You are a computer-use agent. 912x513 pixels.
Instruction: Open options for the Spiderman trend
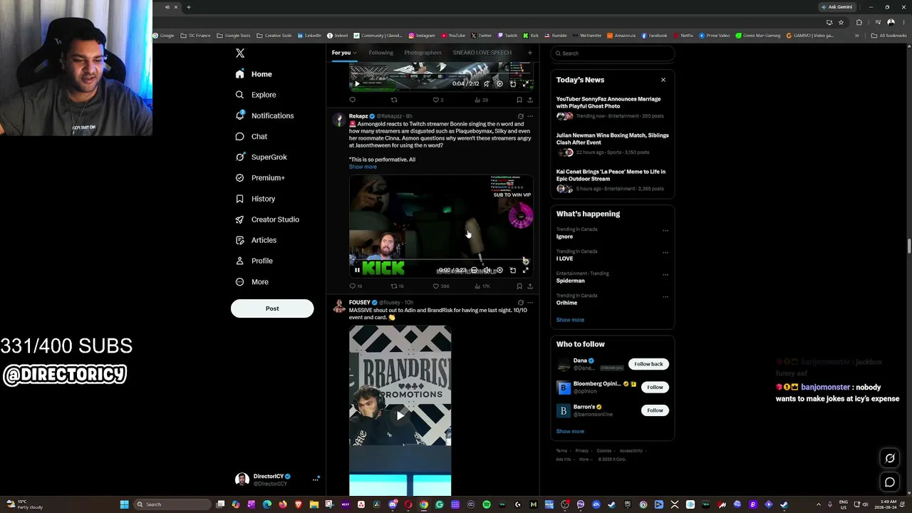(665, 275)
